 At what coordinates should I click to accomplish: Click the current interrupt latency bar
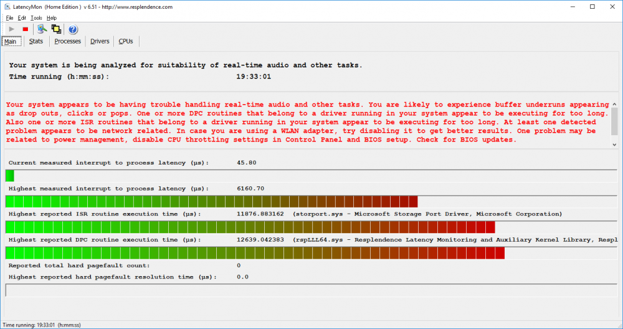tap(311, 176)
